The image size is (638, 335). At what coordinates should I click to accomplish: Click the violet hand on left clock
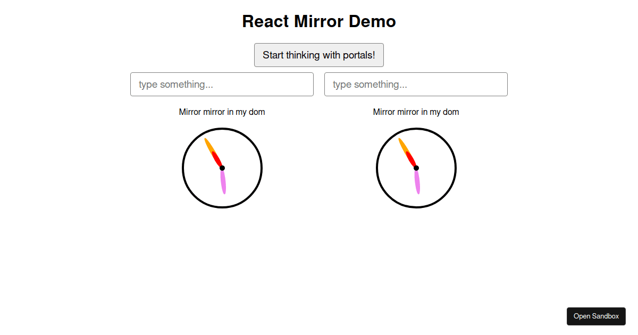tap(223, 182)
